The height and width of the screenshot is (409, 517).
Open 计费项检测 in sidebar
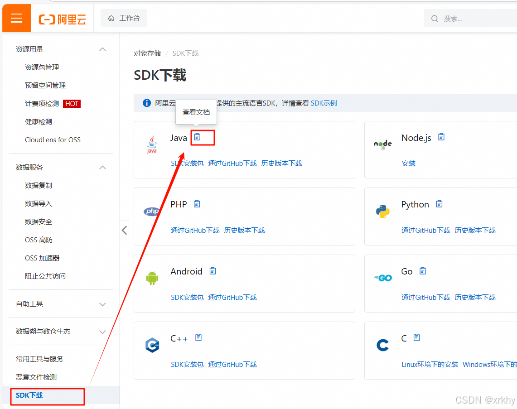42,103
